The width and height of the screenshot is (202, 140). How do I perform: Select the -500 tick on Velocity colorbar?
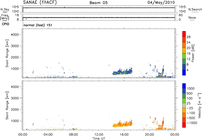click(191, 118)
